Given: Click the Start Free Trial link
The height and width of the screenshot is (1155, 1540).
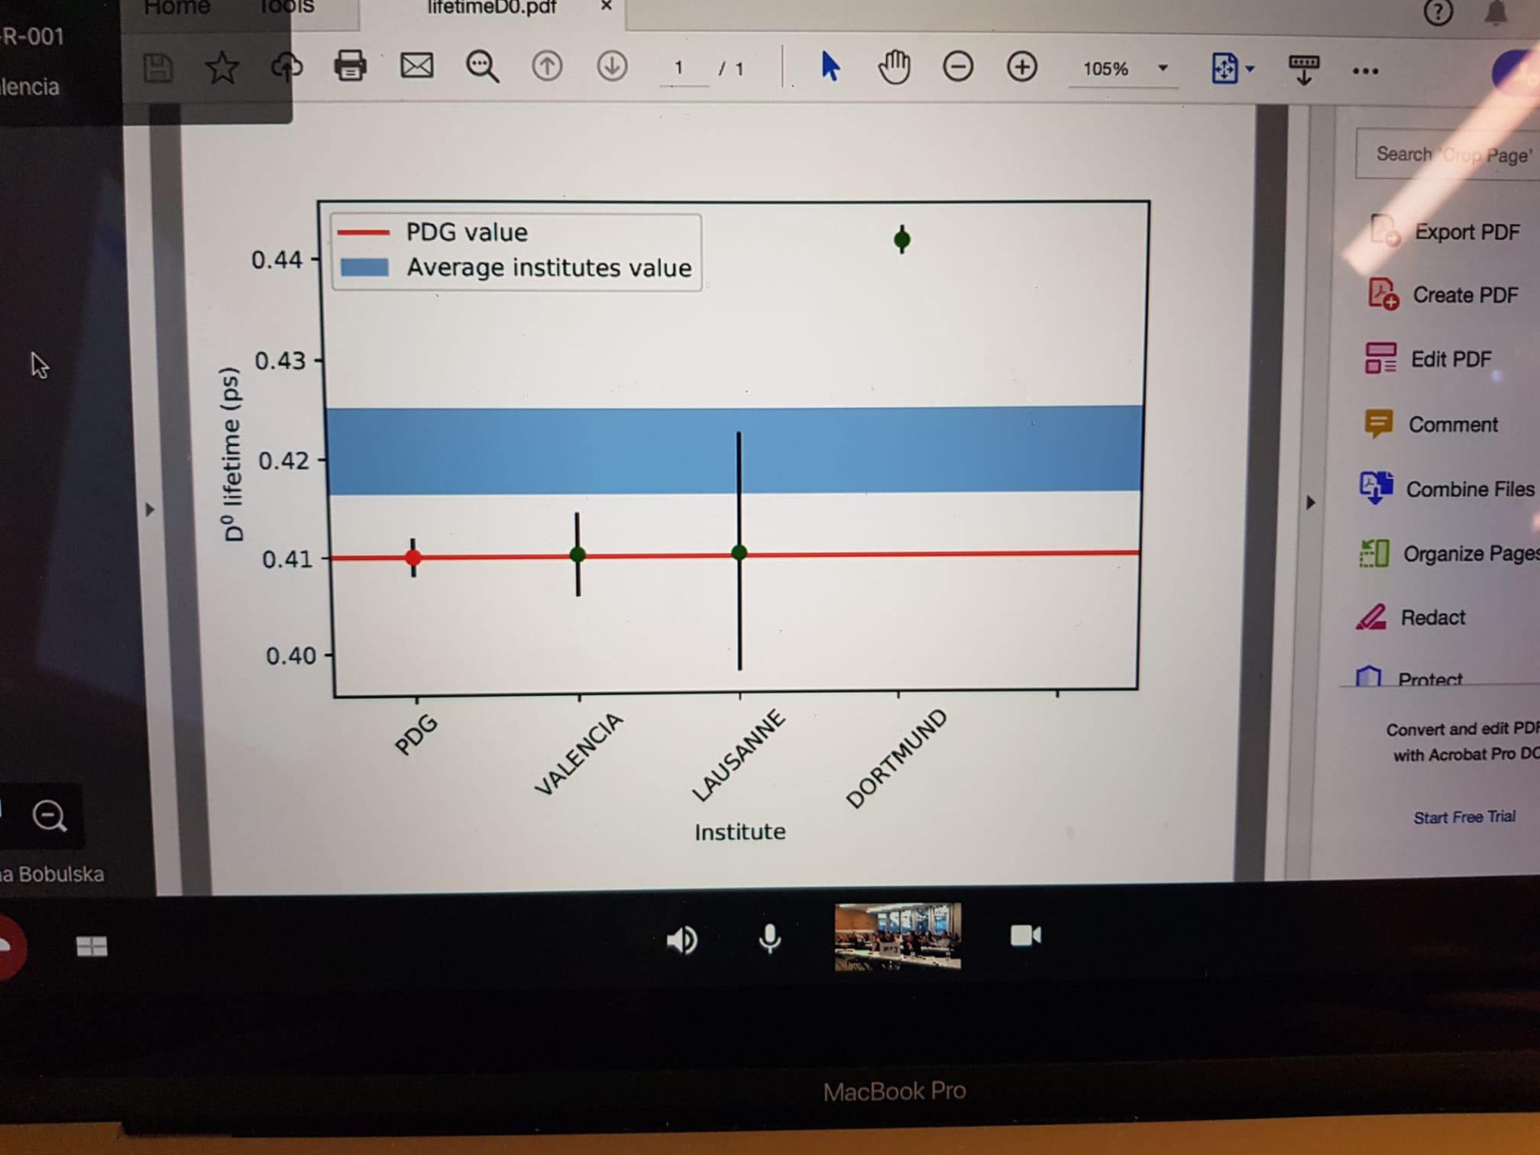Looking at the screenshot, I should click(1464, 817).
